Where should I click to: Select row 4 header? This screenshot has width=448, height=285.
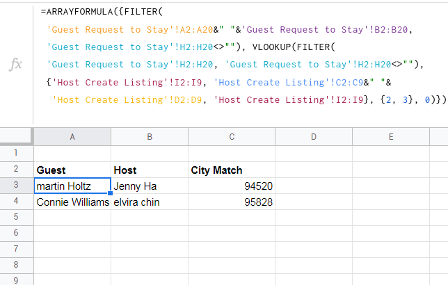(x=16, y=202)
